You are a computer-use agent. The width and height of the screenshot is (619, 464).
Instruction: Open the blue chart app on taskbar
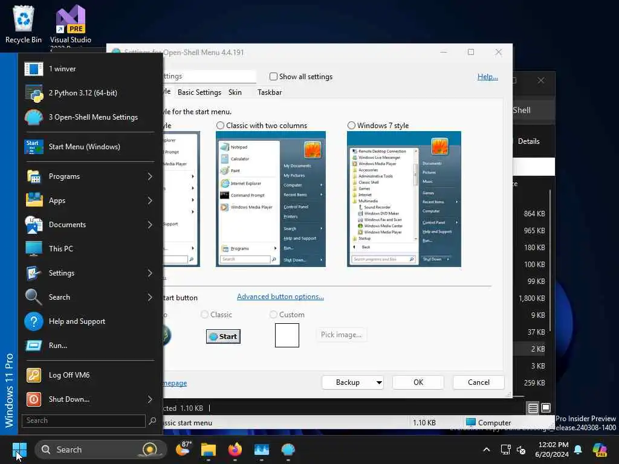261,449
